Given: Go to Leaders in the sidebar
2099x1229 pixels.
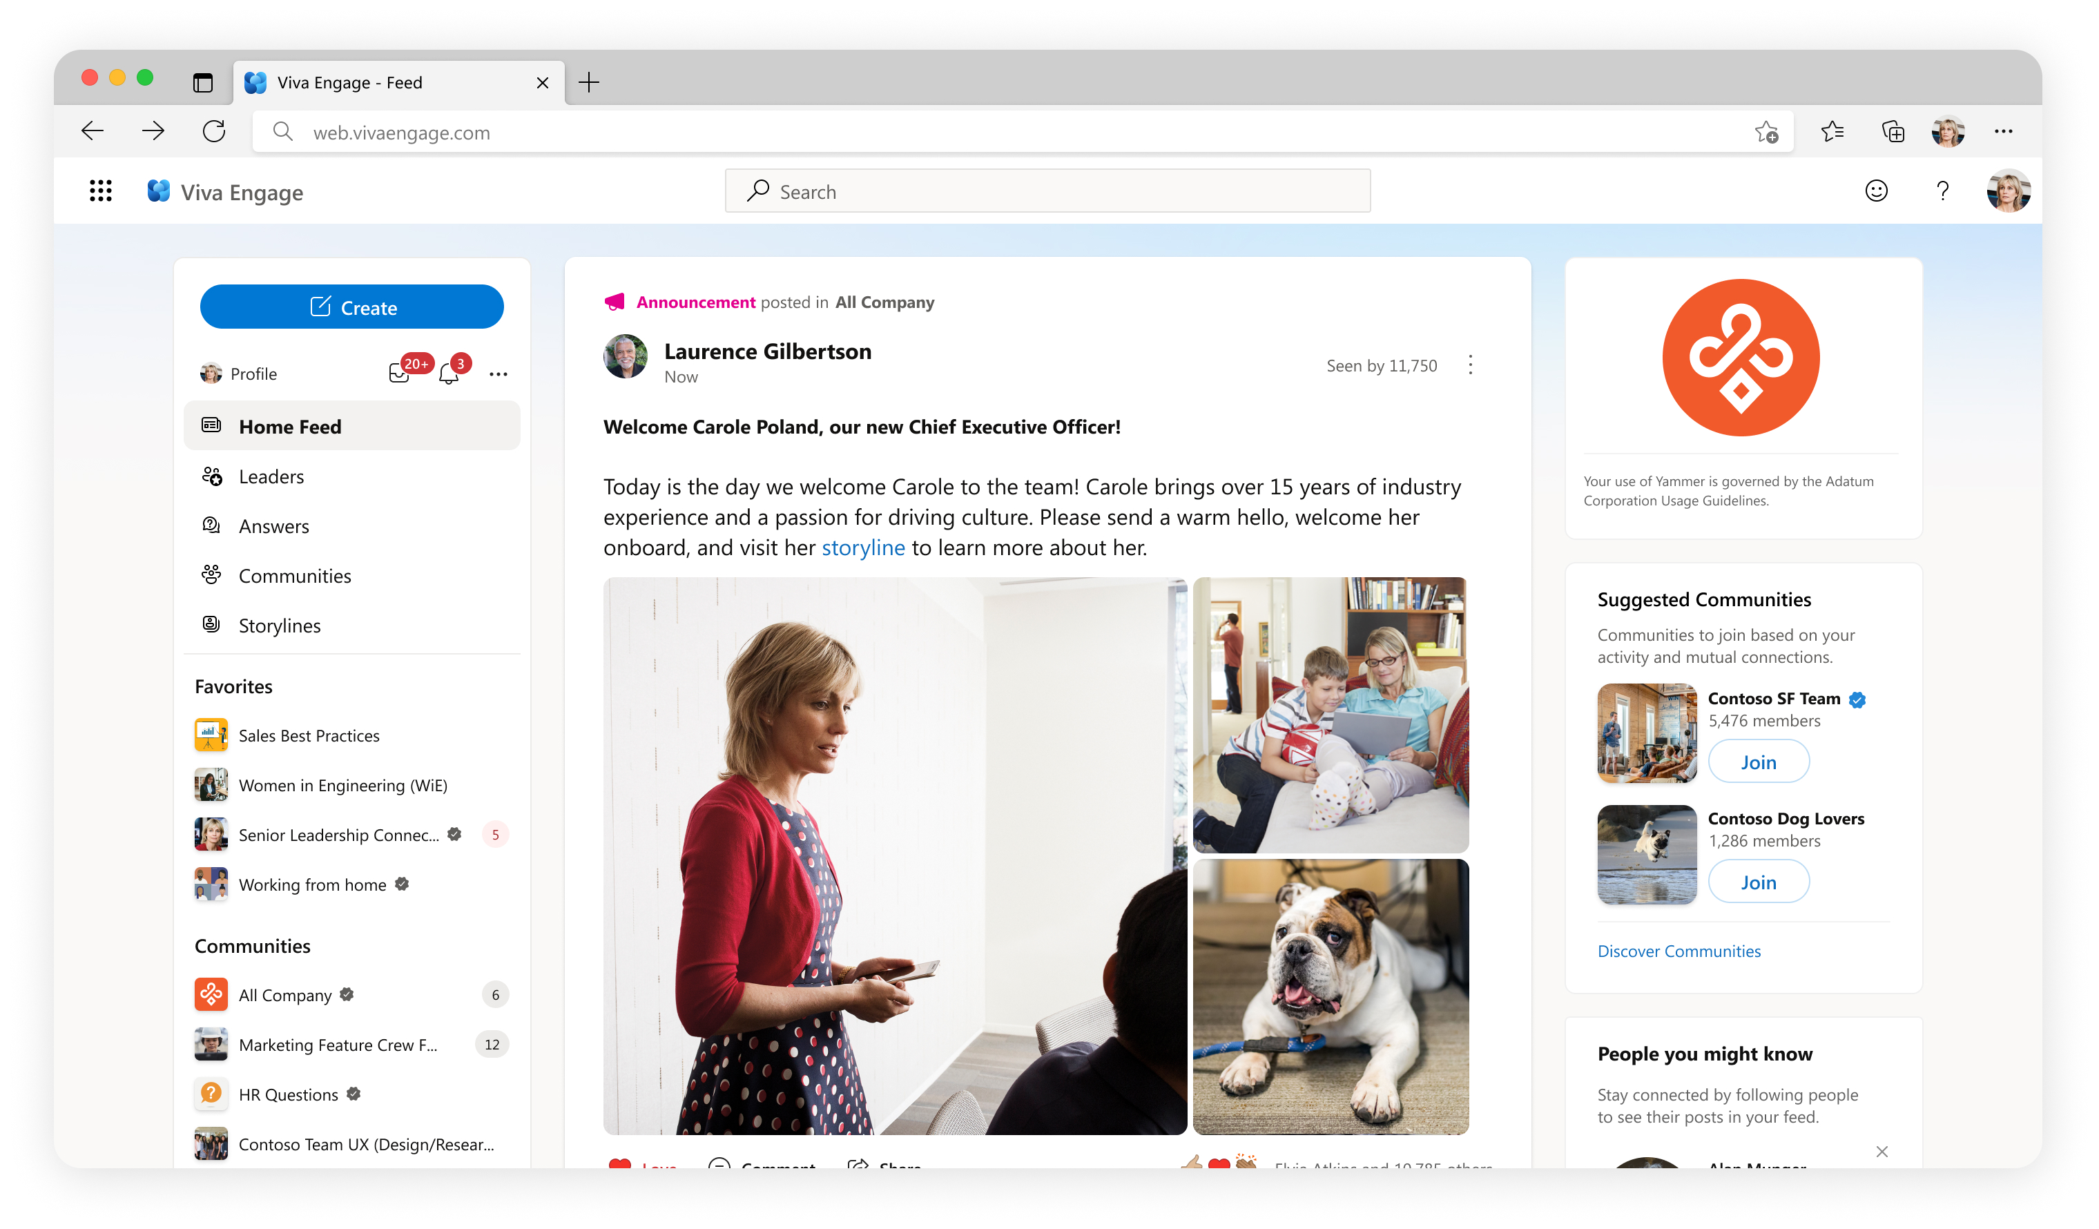Looking at the screenshot, I should (271, 476).
